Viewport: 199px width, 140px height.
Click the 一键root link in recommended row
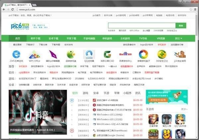click(112, 66)
